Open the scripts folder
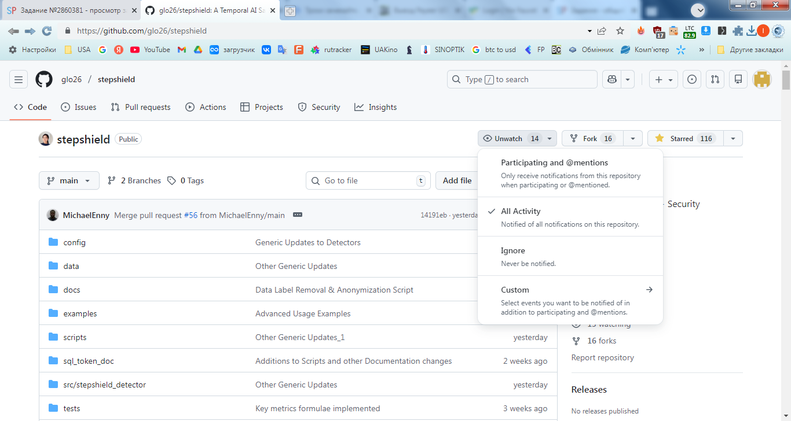Screen dimensions: 791x421 (75, 337)
